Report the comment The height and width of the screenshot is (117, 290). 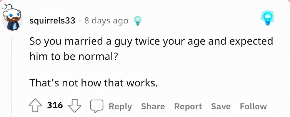pyautogui.click(x=188, y=107)
